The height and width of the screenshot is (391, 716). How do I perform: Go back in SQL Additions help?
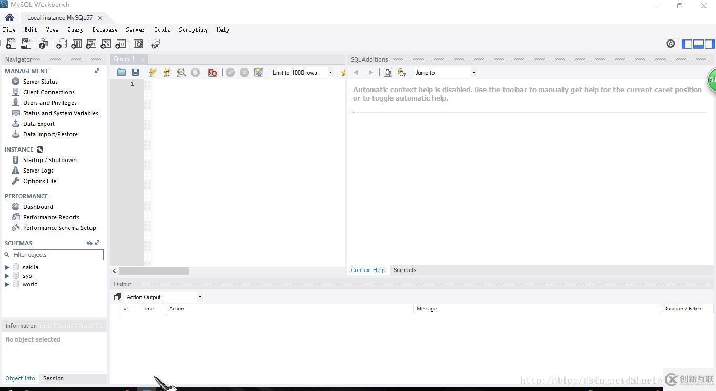356,73
